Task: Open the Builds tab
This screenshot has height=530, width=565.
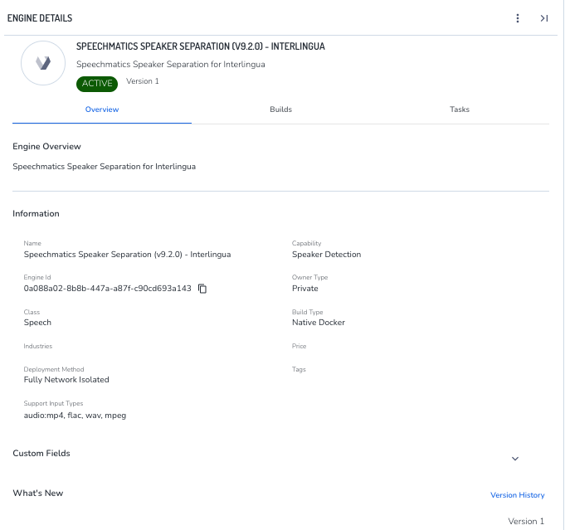Action: click(x=280, y=109)
